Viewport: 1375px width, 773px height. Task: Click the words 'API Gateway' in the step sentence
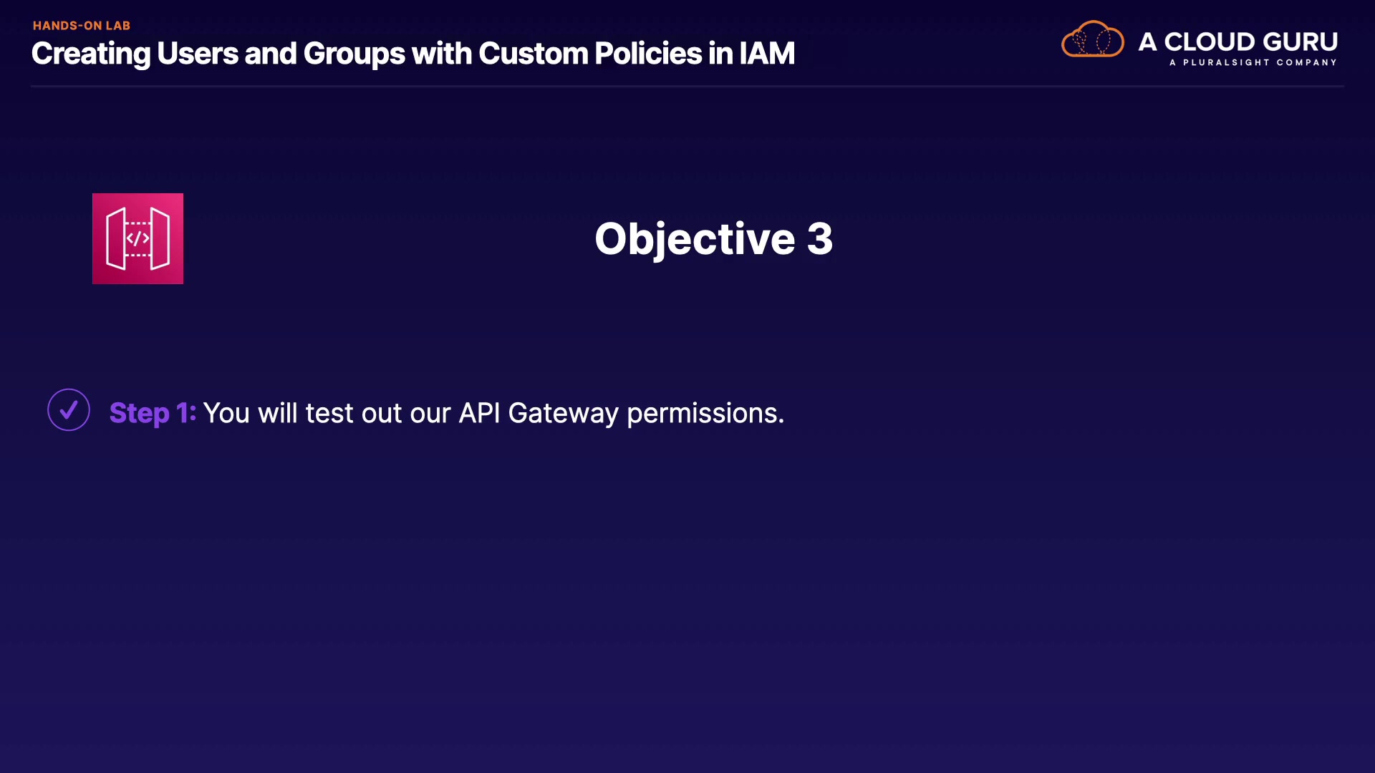tap(538, 413)
